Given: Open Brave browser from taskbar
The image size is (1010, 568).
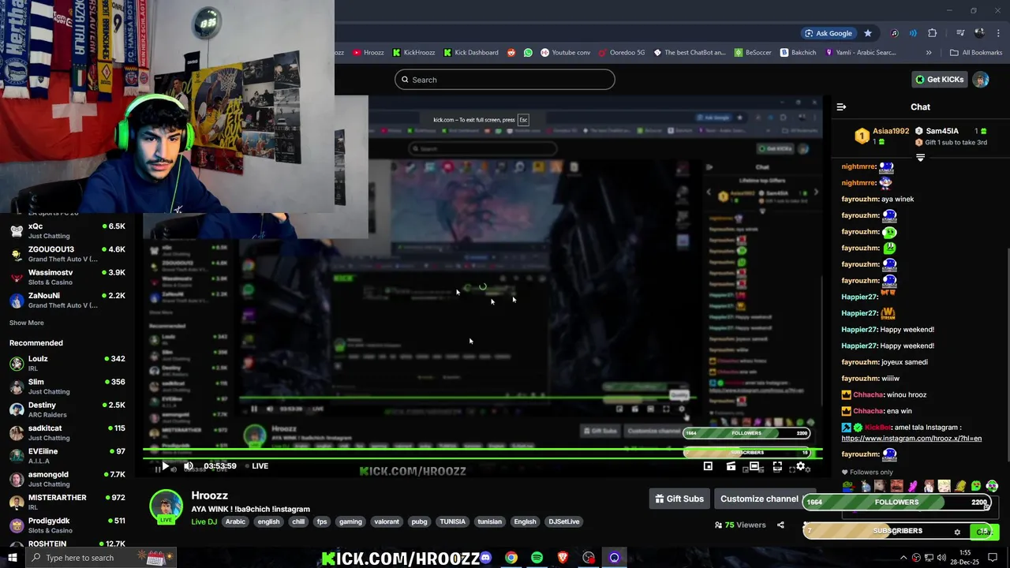Looking at the screenshot, I should tap(563, 558).
